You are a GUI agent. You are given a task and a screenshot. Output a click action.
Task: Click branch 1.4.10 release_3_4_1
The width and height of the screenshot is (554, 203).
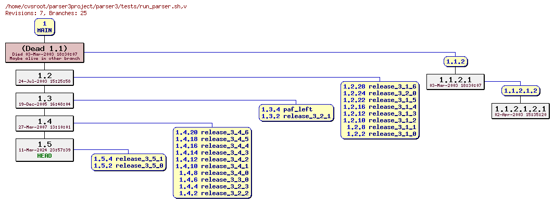tap(212, 166)
